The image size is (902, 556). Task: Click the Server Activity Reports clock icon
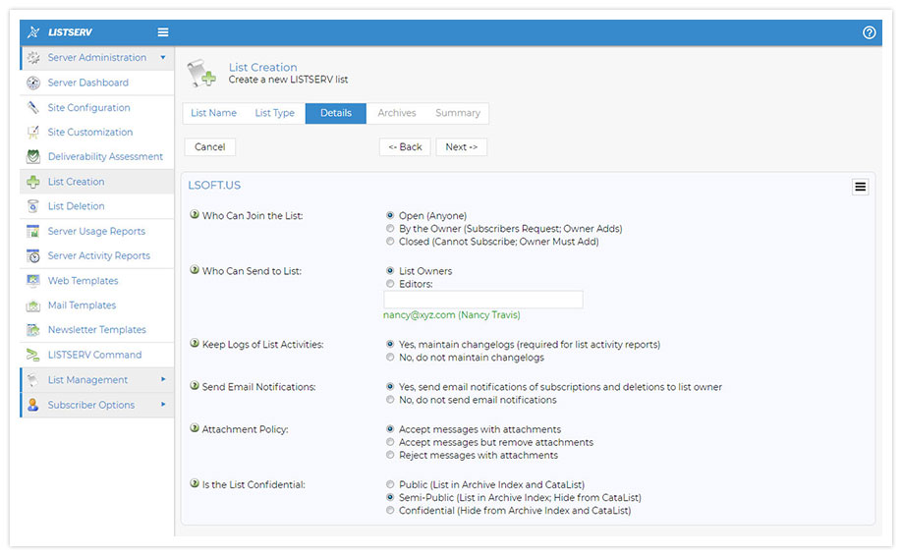coord(33,255)
